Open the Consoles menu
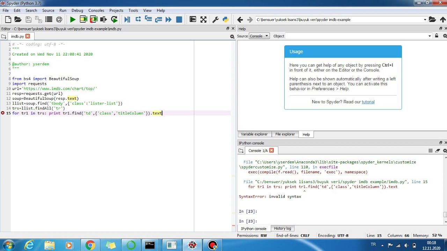The image size is (447, 251). tap(96, 10)
